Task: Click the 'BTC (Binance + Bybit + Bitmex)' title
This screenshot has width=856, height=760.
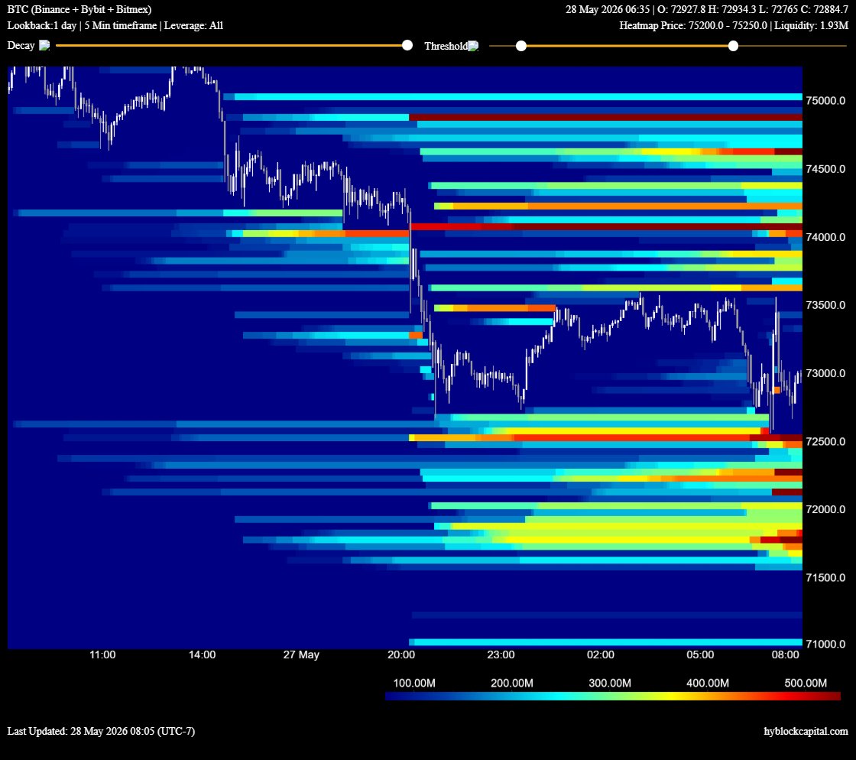Action: [x=79, y=9]
